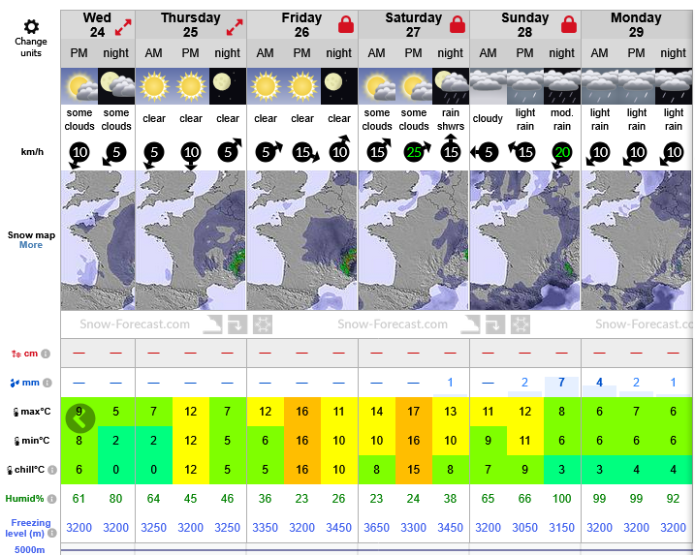Click Sunday night 7 mm rain value

(561, 383)
